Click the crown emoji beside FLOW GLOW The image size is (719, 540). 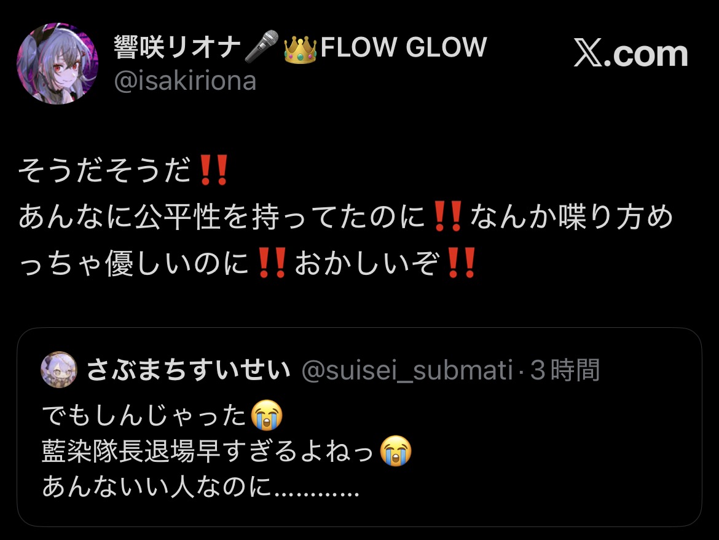click(x=301, y=48)
